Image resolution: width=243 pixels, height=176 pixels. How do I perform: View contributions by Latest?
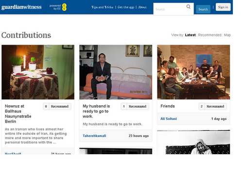click(190, 35)
